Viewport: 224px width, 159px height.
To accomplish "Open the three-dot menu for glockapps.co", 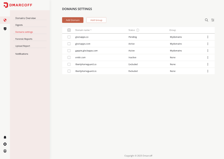I will coord(208,37).
